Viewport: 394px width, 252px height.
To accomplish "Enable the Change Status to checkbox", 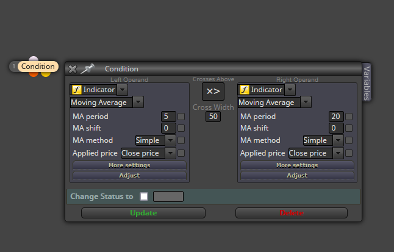I will click(144, 196).
